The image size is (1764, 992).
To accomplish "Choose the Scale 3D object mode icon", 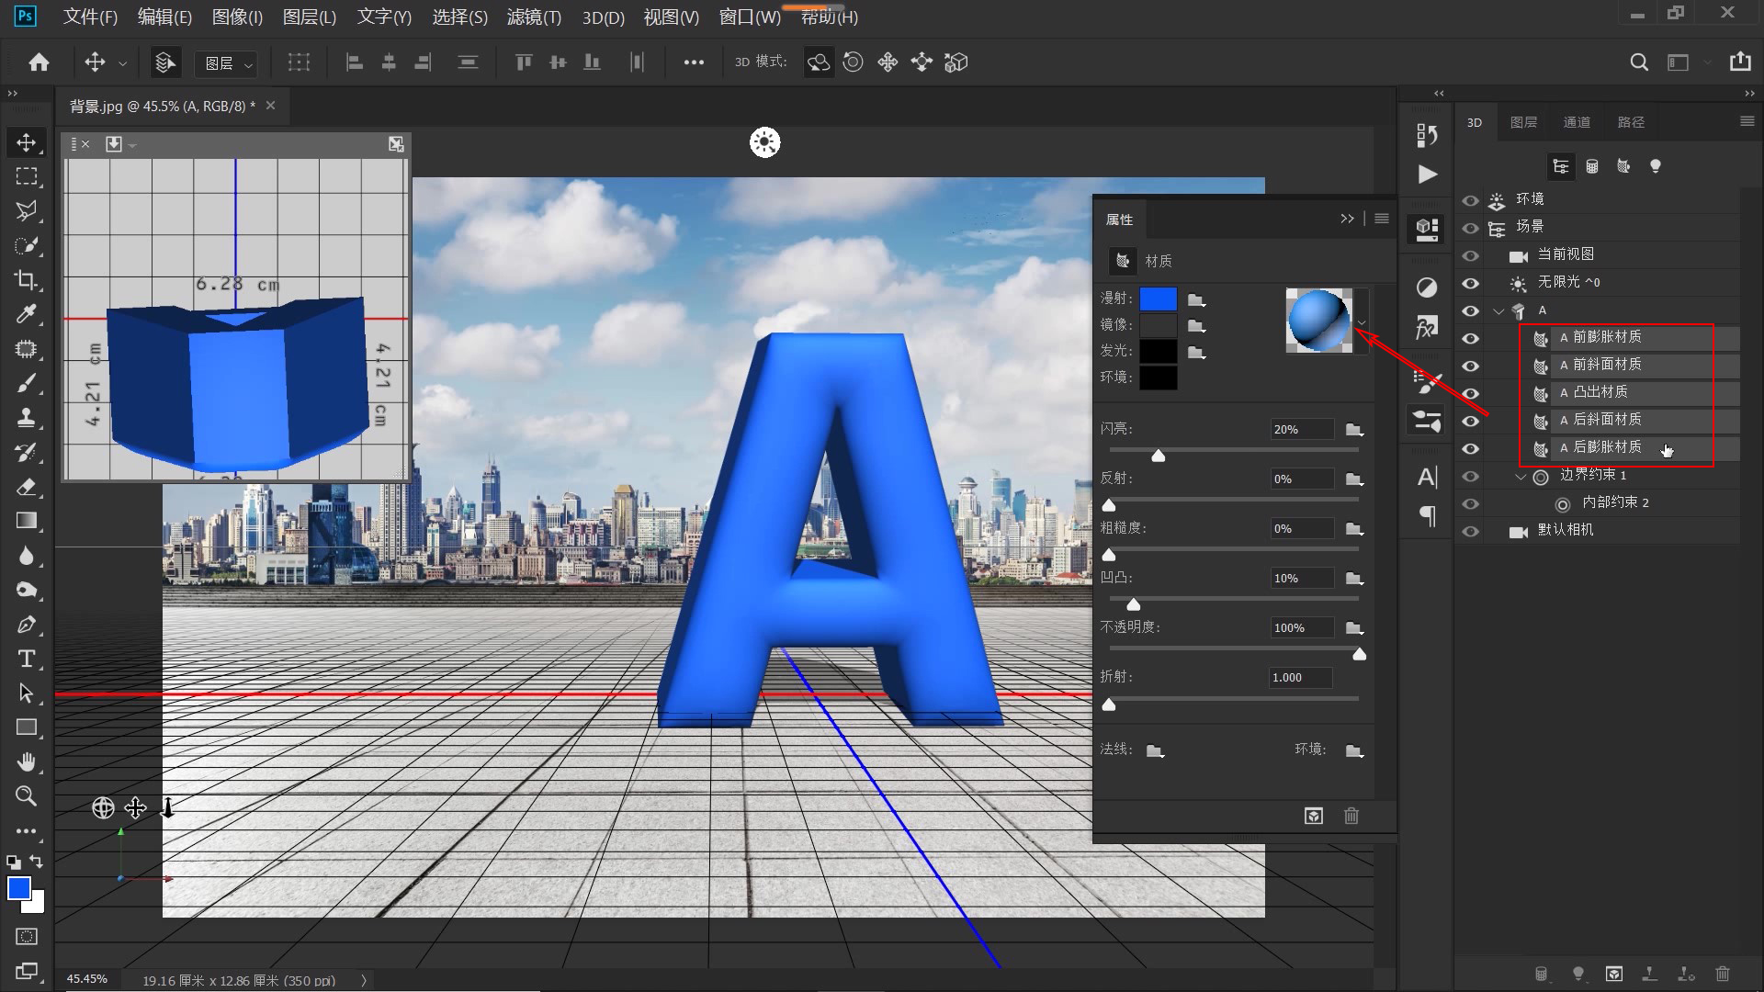I will coord(956,62).
